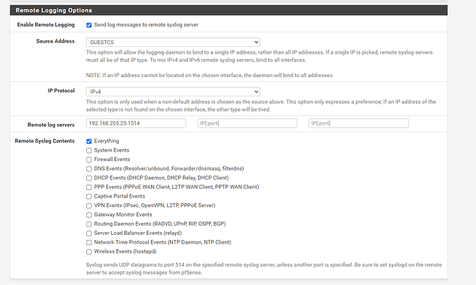Enable the VPN Events checkbox

click(89, 206)
